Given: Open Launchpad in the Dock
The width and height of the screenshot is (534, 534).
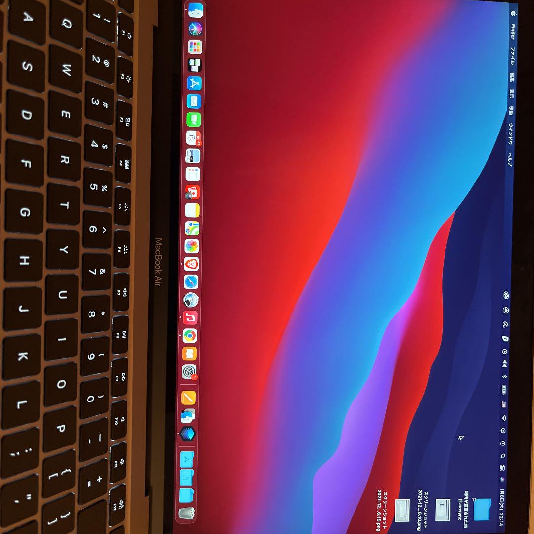Looking at the screenshot, I should (195, 47).
